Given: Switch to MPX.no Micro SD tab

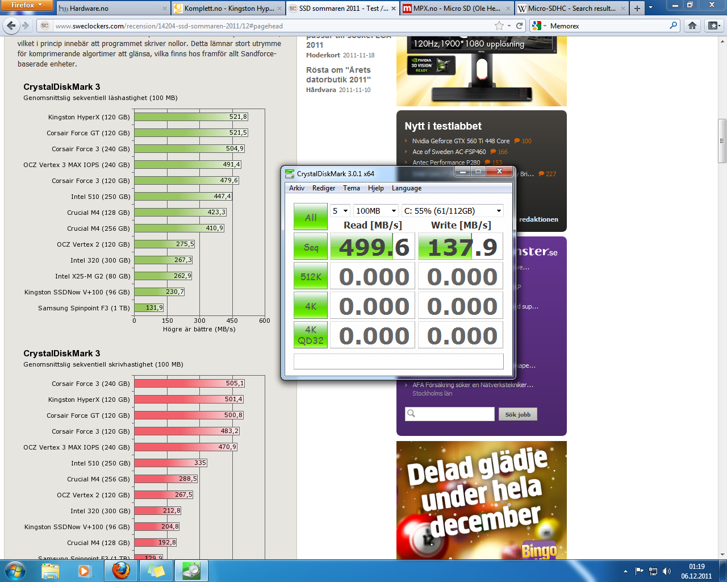Looking at the screenshot, I should pos(456,9).
